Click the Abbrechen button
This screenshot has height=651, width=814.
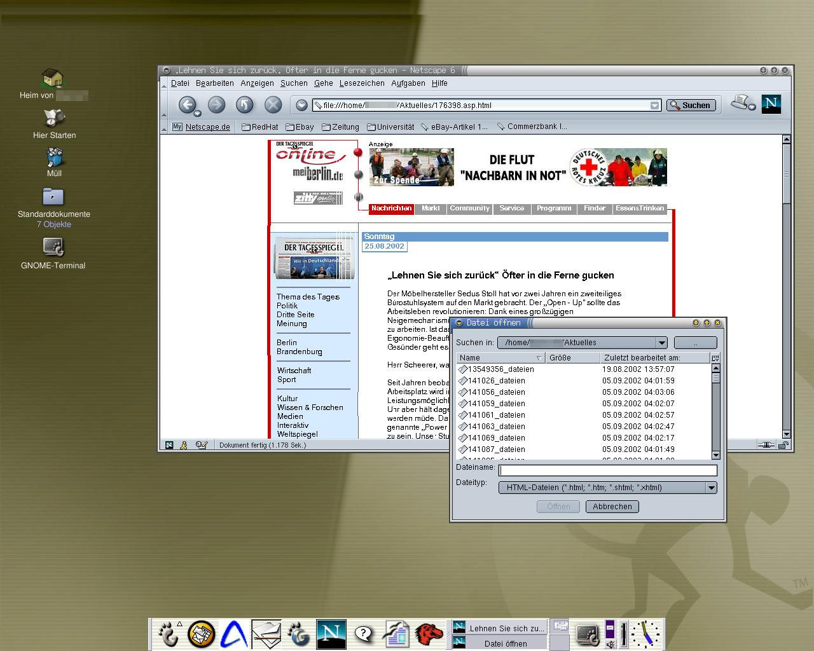(x=612, y=507)
